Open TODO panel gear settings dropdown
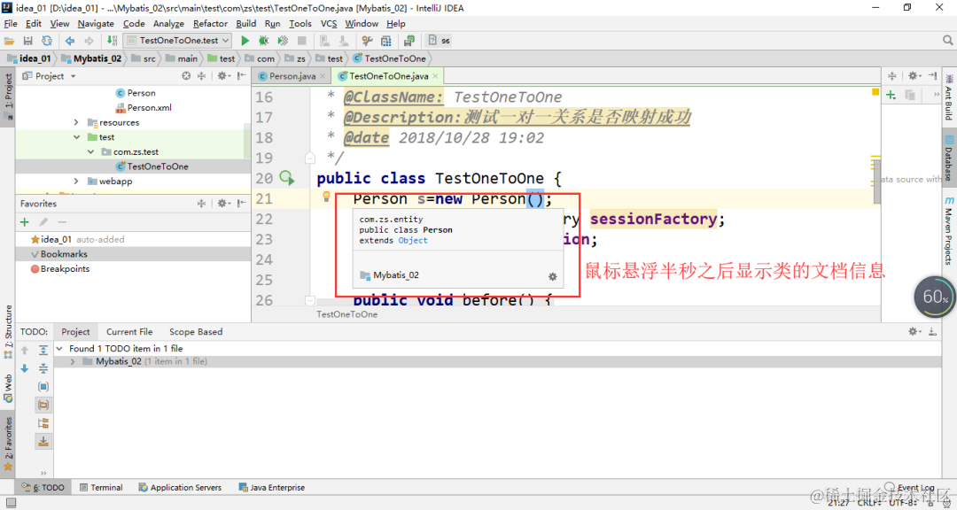 click(x=914, y=331)
